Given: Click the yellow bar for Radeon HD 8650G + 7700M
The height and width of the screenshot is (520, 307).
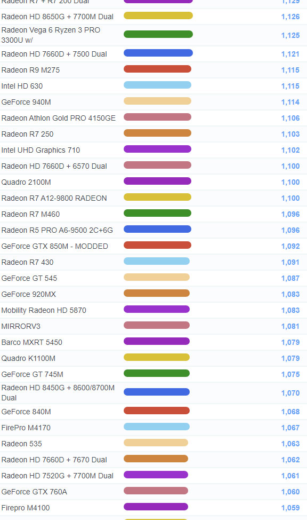Looking at the screenshot, I should tap(158, 15).
